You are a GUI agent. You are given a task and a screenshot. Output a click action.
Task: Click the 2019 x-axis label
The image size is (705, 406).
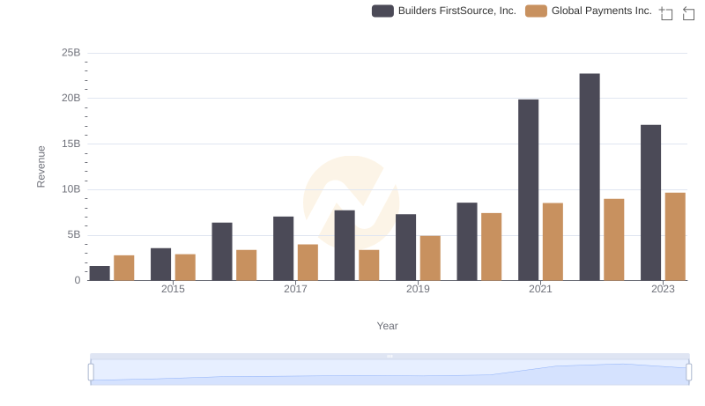[418, 289]
